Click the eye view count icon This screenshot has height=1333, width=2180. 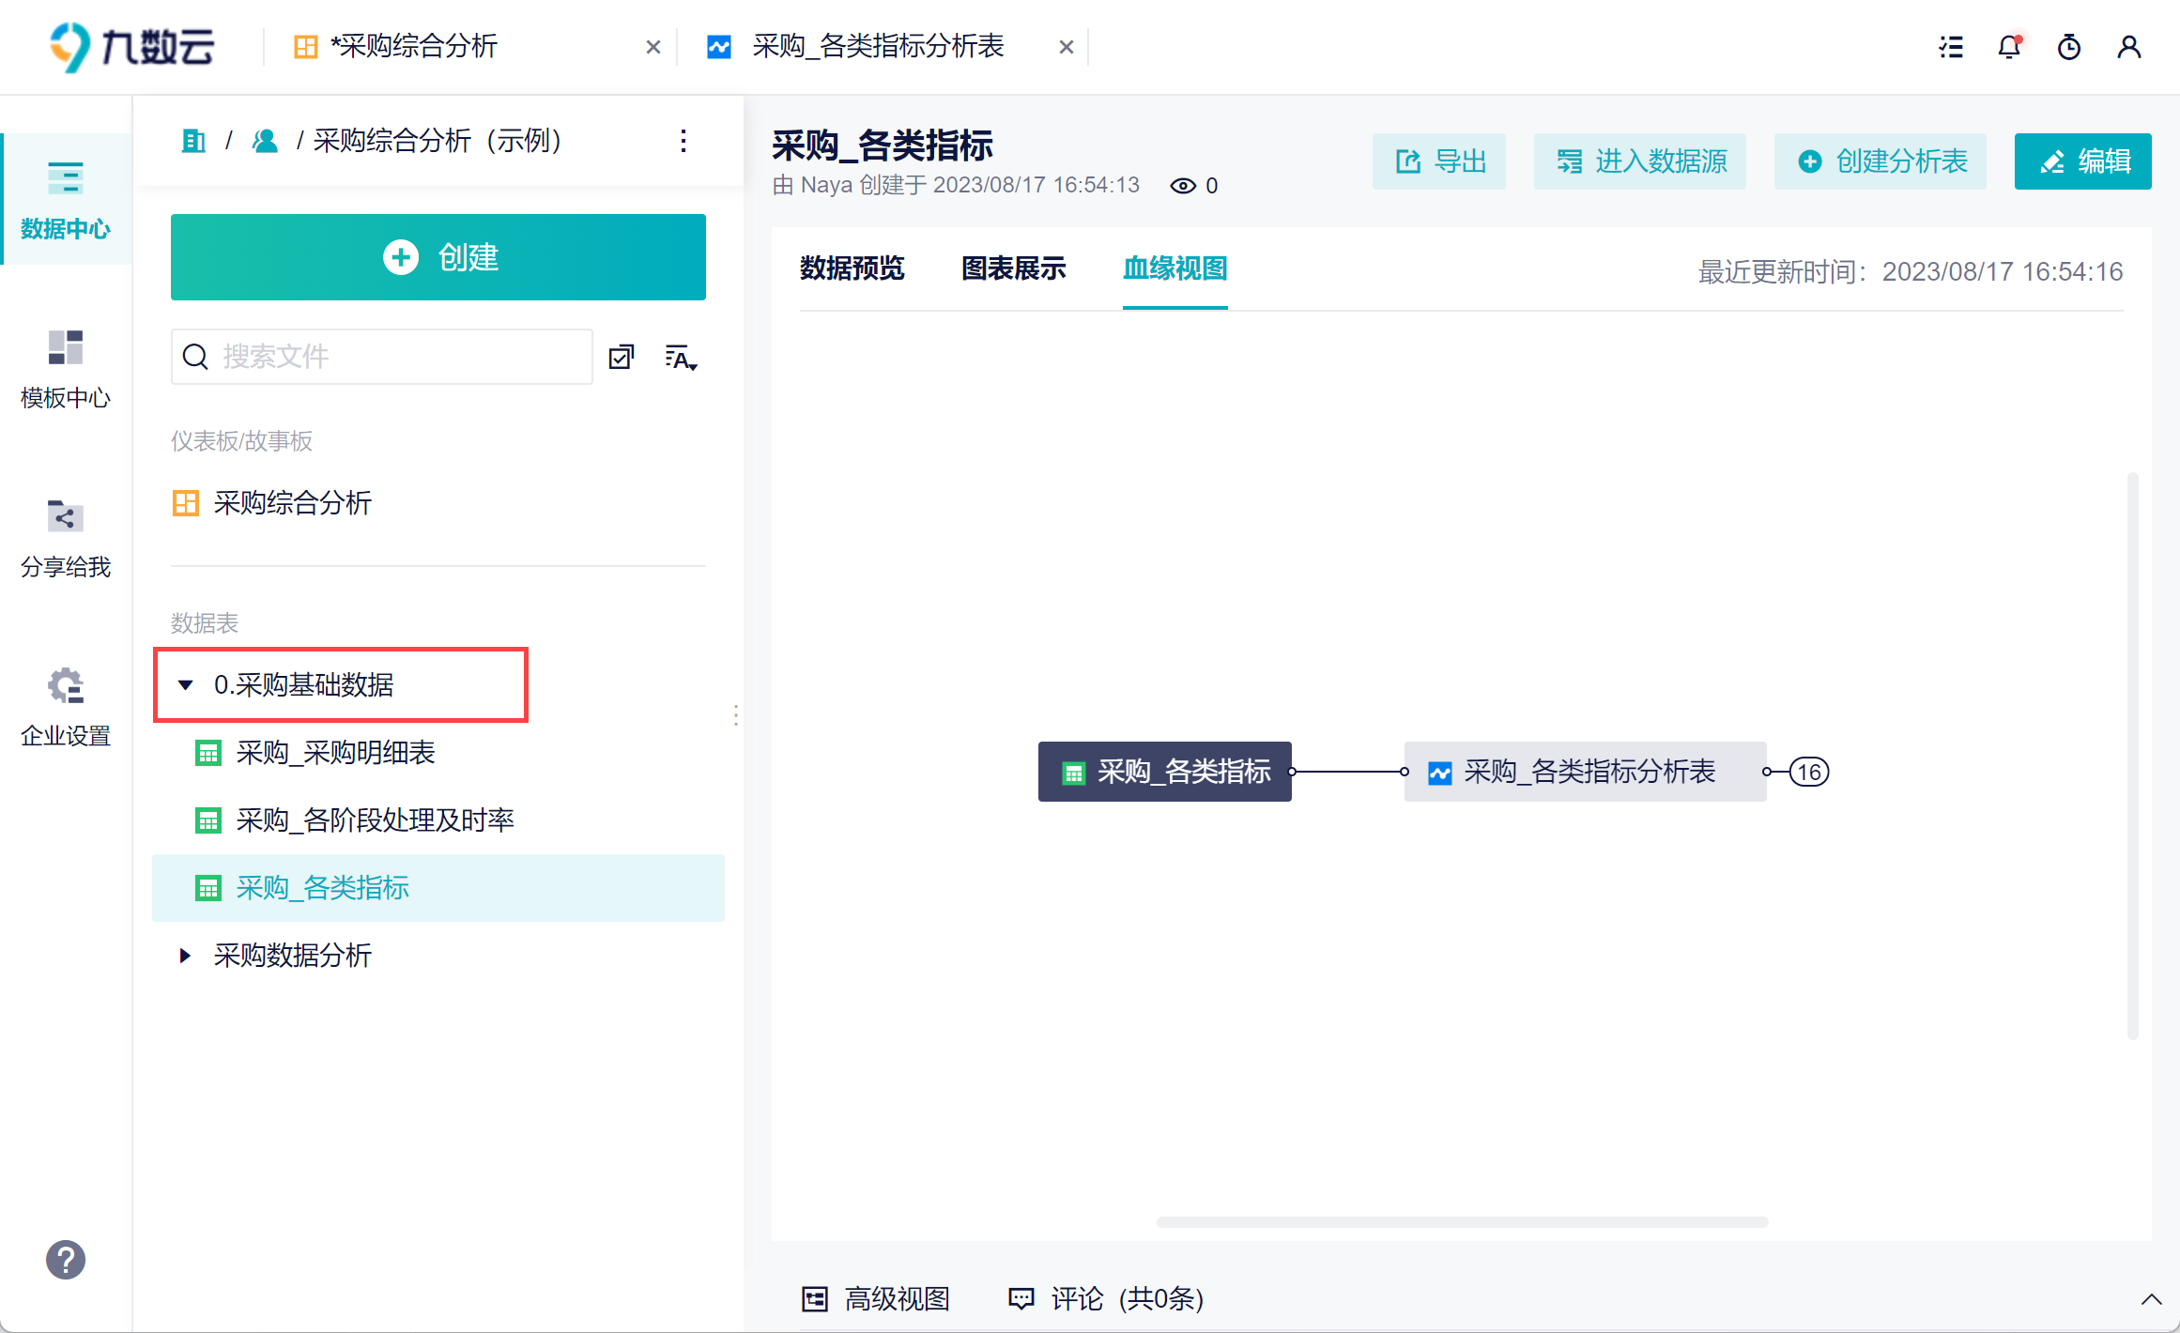(x=1183, y=186)
